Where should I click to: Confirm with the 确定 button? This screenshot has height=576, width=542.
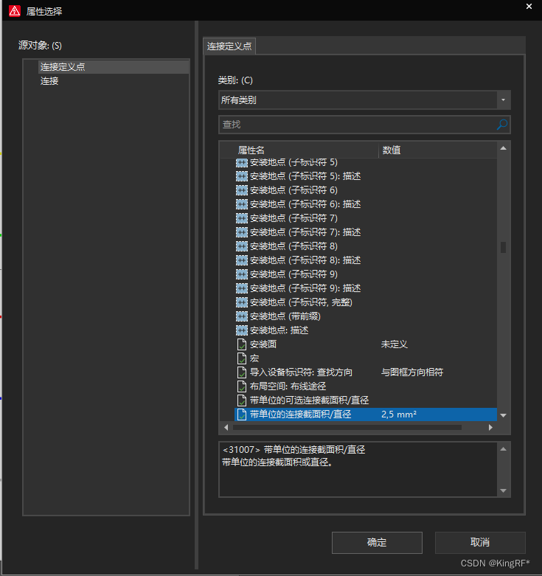[x=377, y=542]
